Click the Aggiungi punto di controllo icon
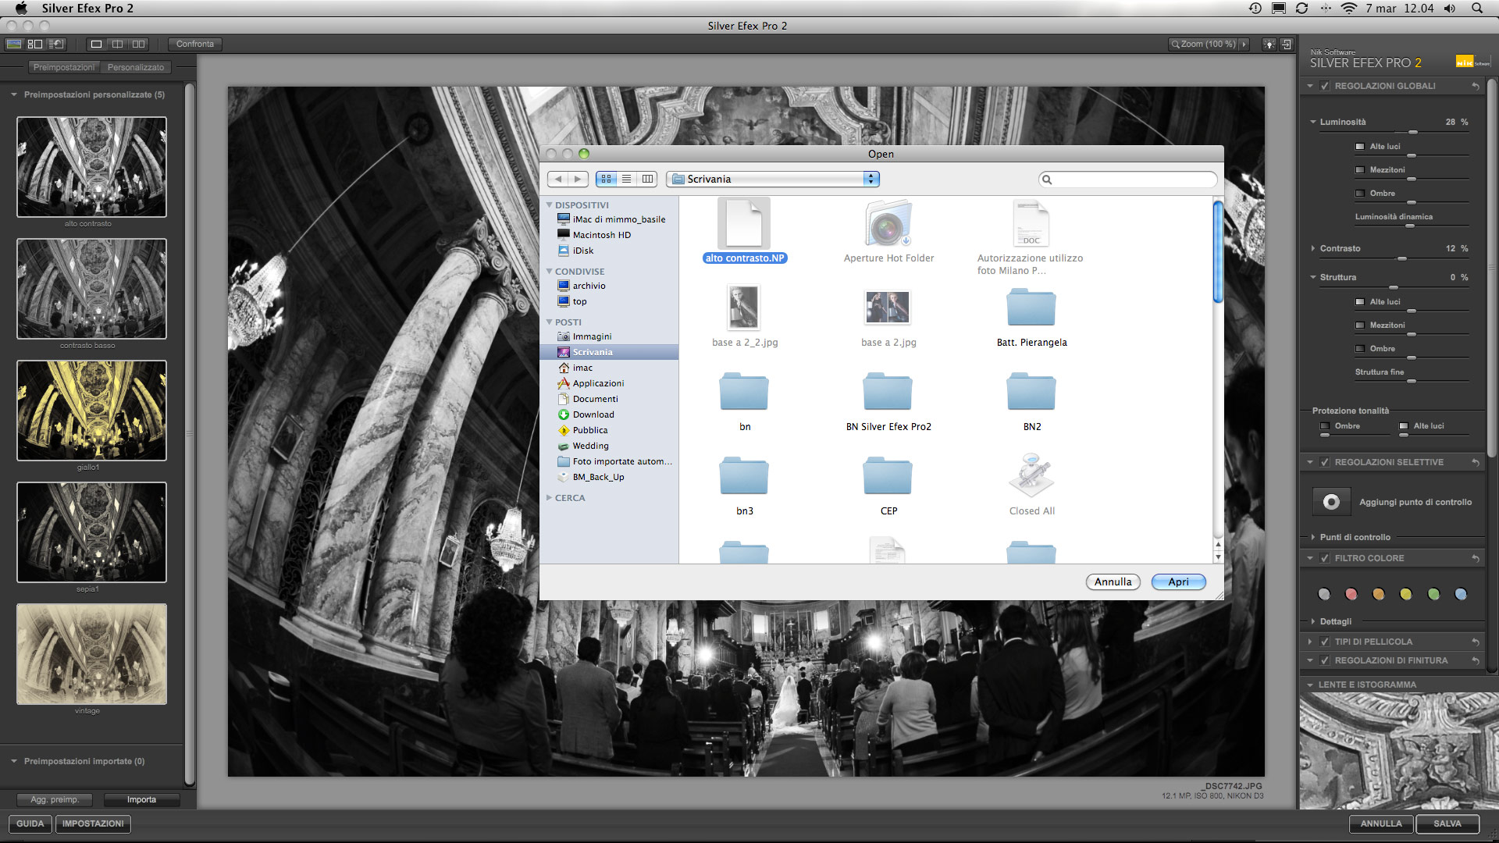Screen dimensions: 1499x843 click(x=1332, y=502)
